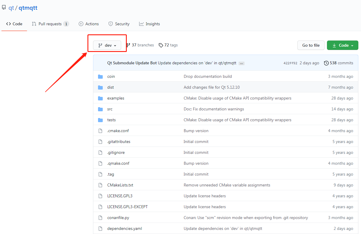Open the .gitattributes file

[x=119, y=142]
